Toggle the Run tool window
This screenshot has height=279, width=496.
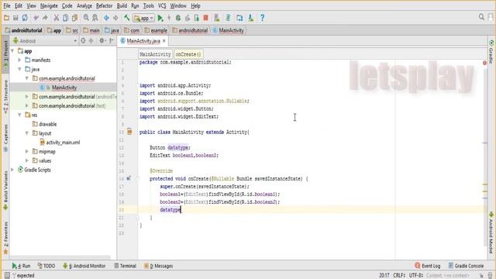tap(22, 266)
